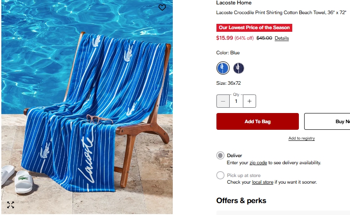Click the Lacoste Crocodile Print towel title

click(x=281, y=13)
